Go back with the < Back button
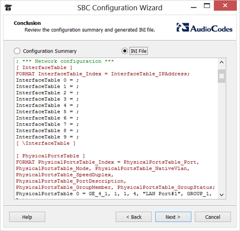Viewport: 240px width, 231px height. (x=134, y=217)
